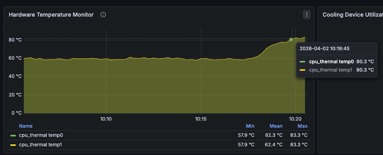Sort the legend by the Name column
Screen dimensions: 383x155
pyautogui.click(x=26, y=126)
